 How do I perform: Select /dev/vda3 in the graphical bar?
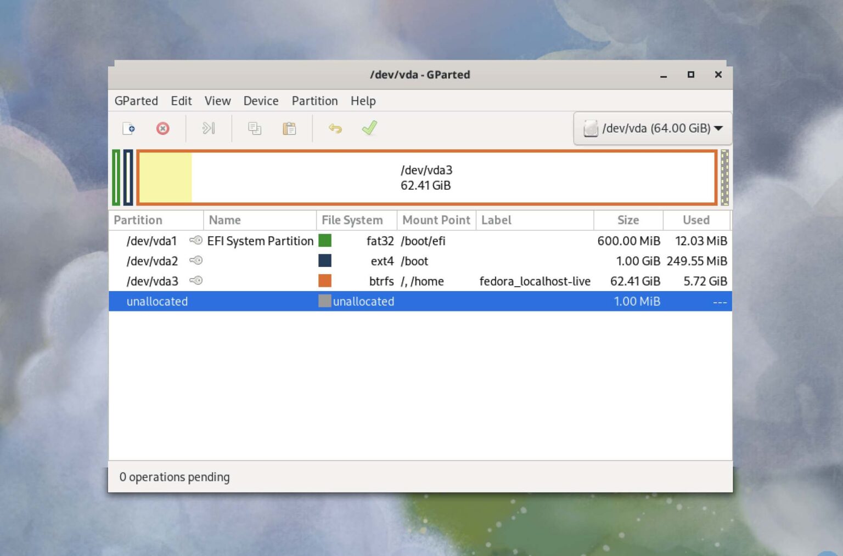(427, 178)
